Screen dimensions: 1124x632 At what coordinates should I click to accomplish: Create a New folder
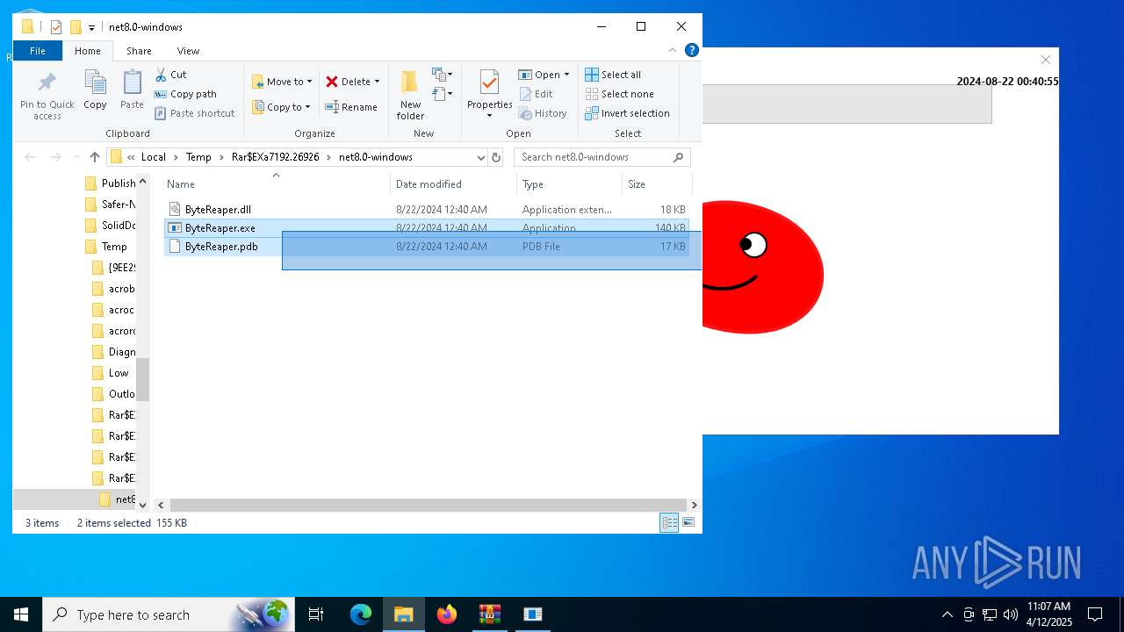point(410,95)
